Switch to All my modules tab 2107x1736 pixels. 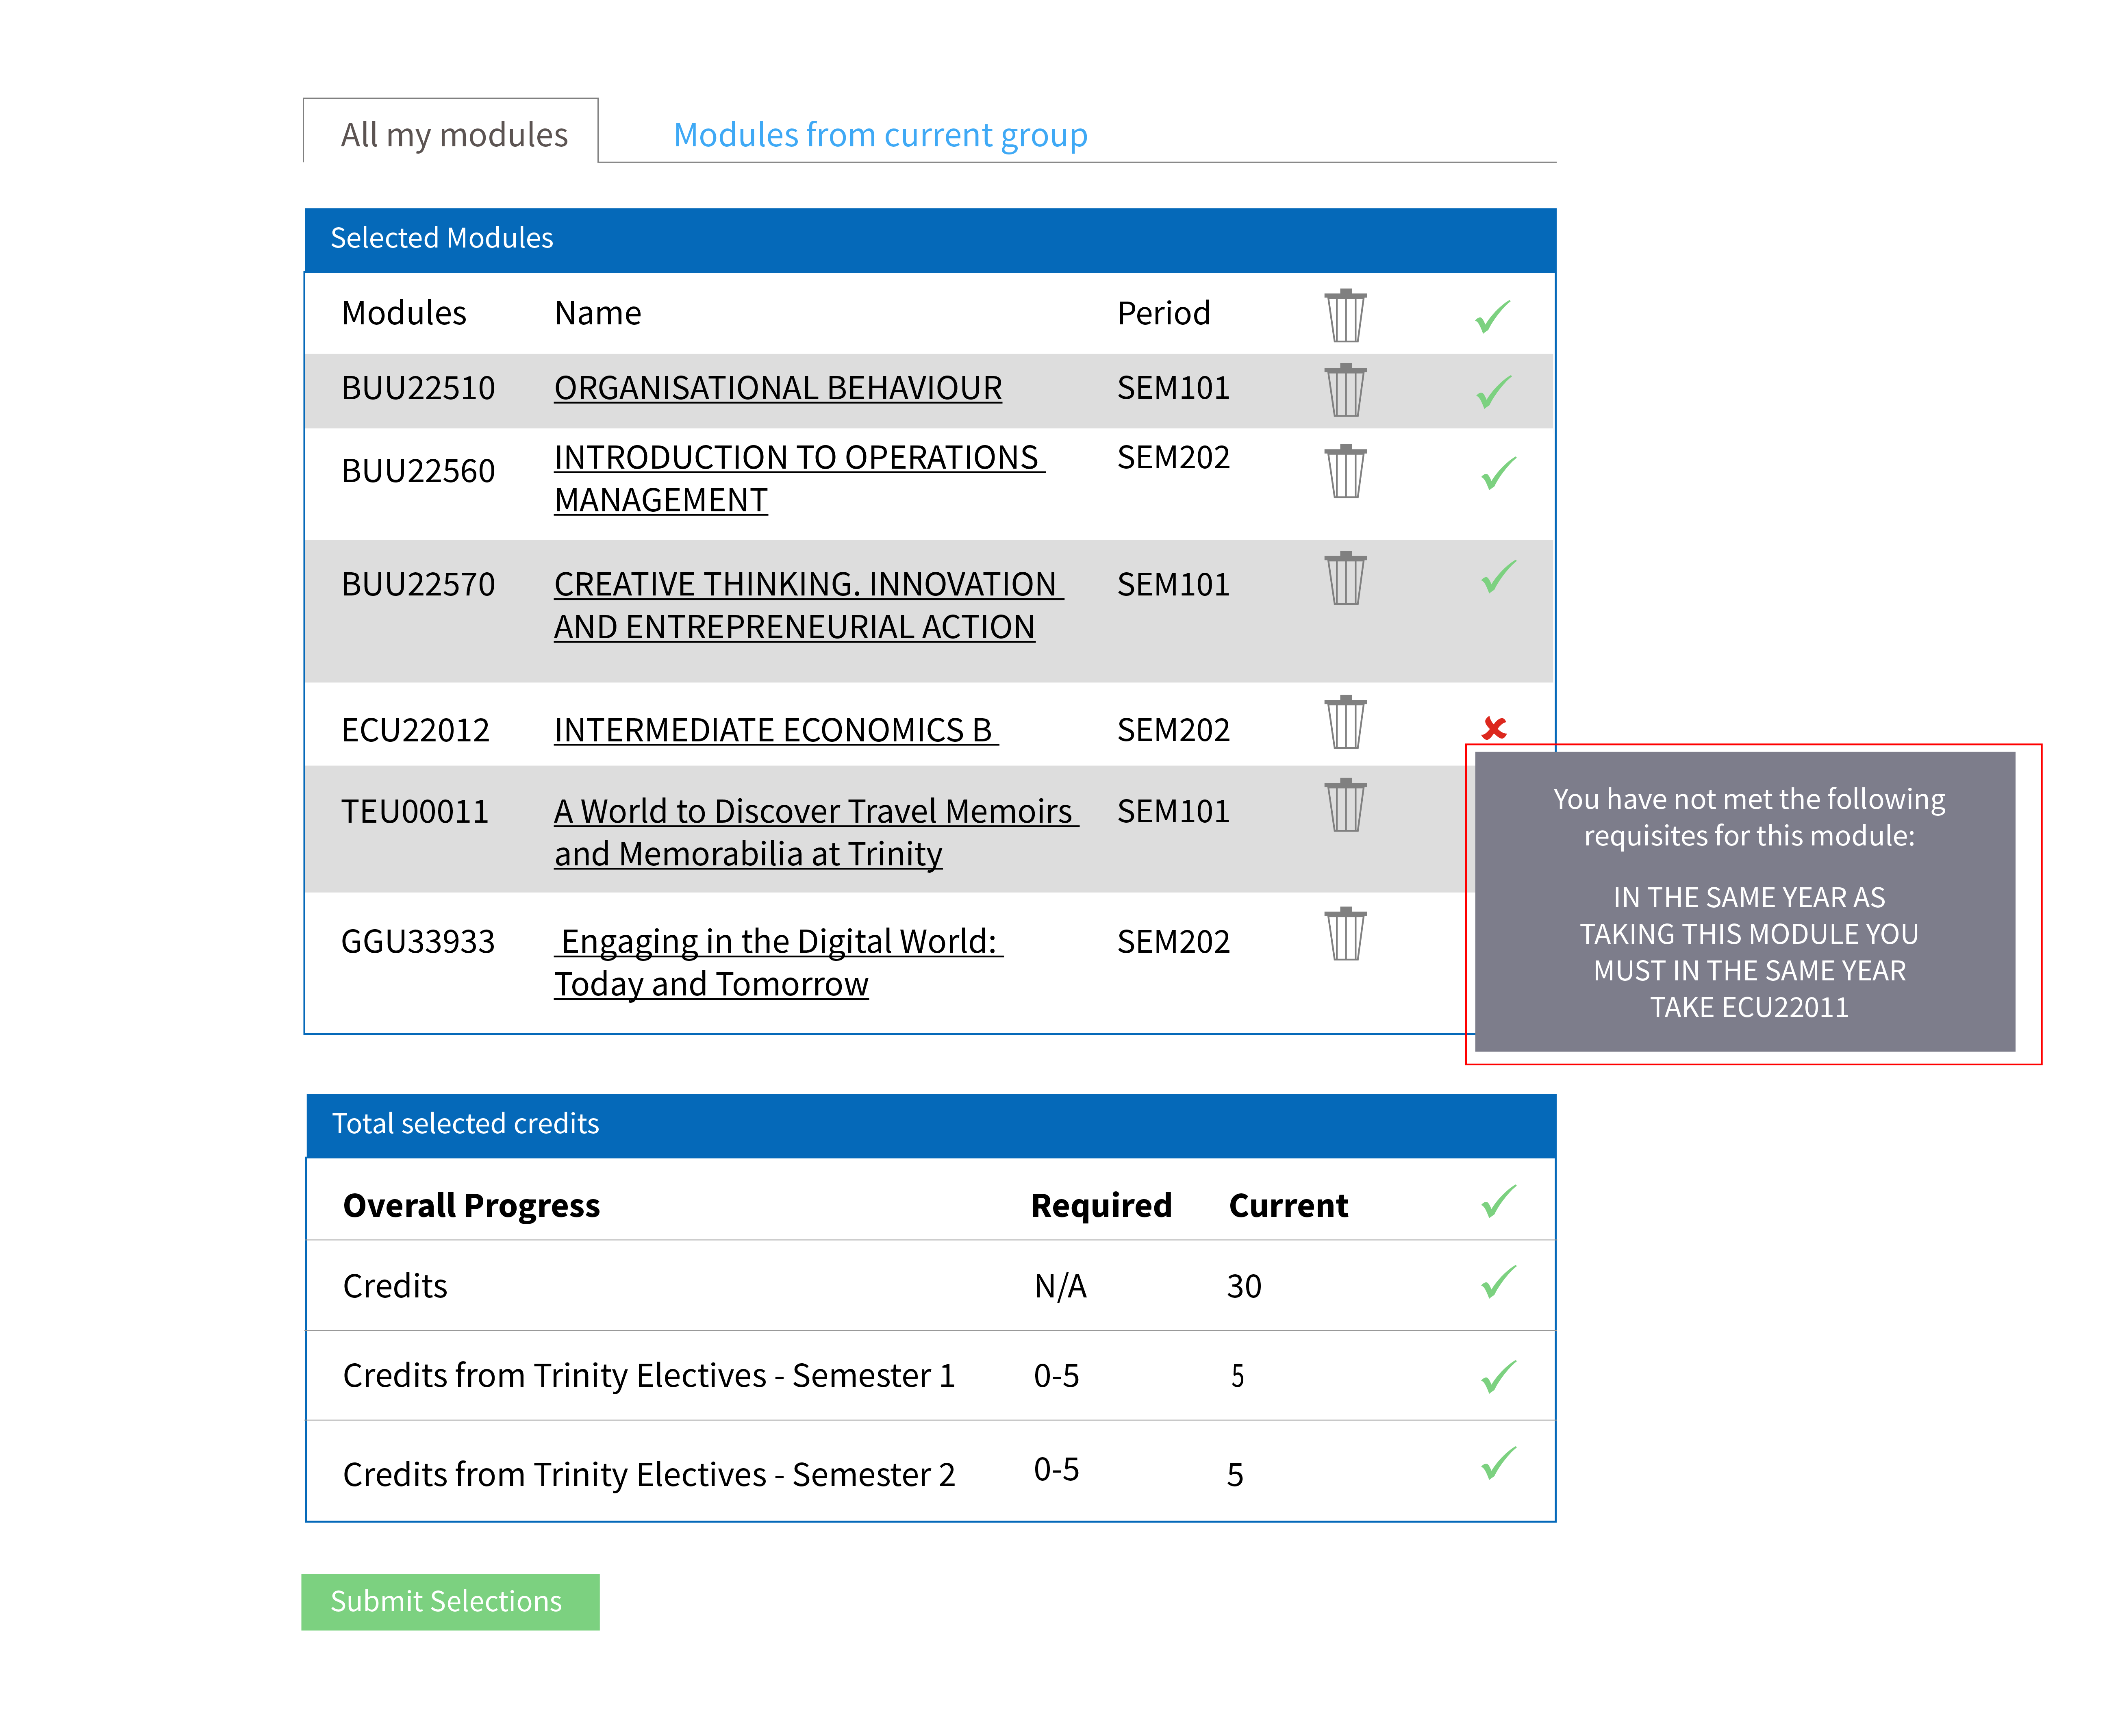click(x=453, y=135)
